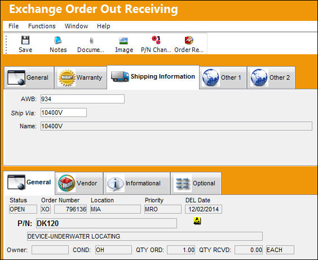
Task: Click the Priority field showing MRO
Action: click(163, 209)
